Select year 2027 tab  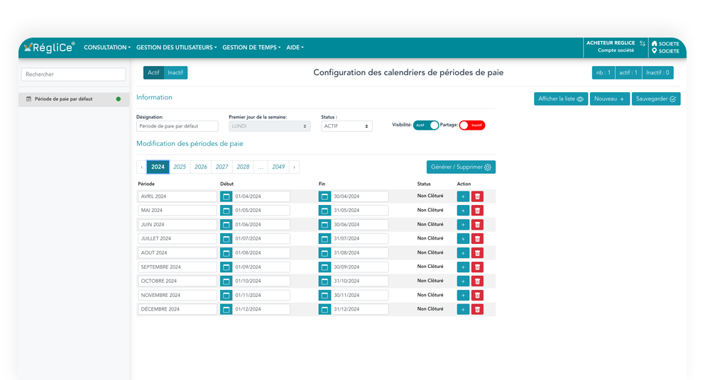pyautogui.click(x=222, y=167)
